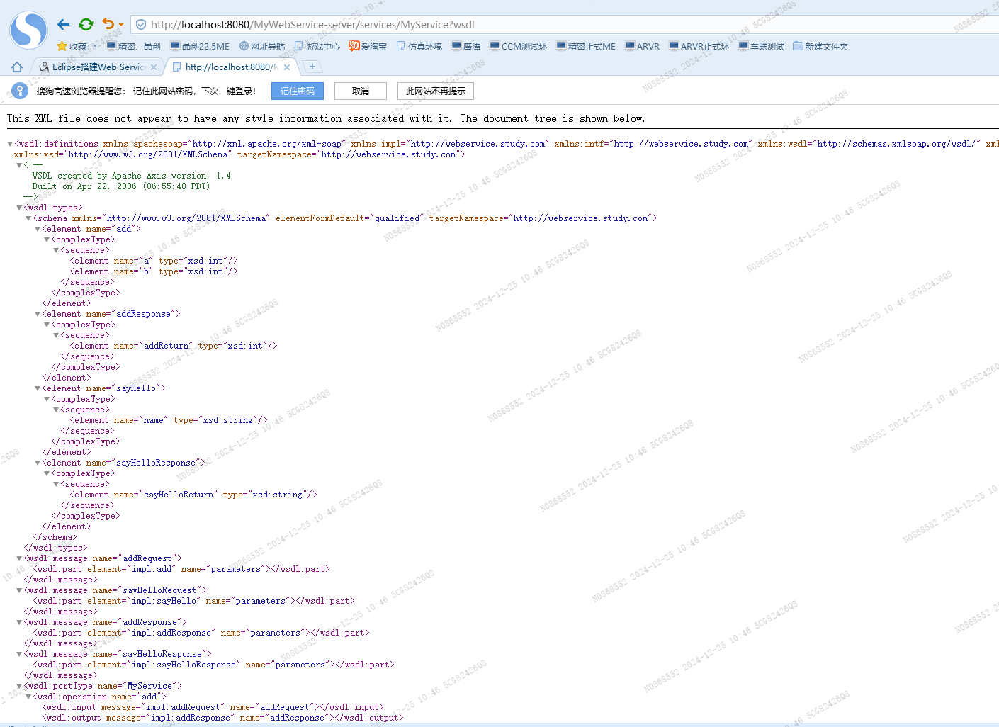Image resolution: width=999 pixels, height=727 pixels.
Task: Open the 游戏中心 bookmark
Action: (317, 46)
